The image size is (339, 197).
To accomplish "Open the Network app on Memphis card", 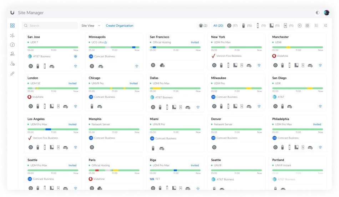I will point(92,147).
